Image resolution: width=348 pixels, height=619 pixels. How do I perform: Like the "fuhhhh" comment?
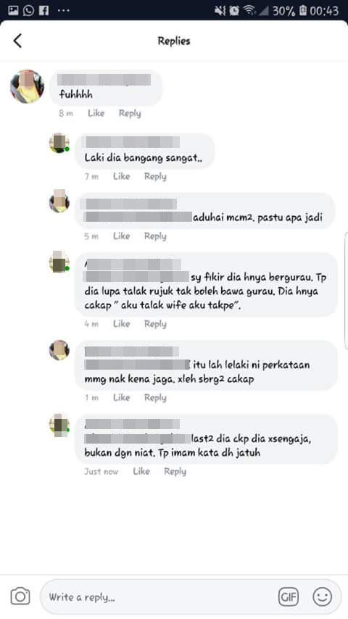[x=96, y=113]
